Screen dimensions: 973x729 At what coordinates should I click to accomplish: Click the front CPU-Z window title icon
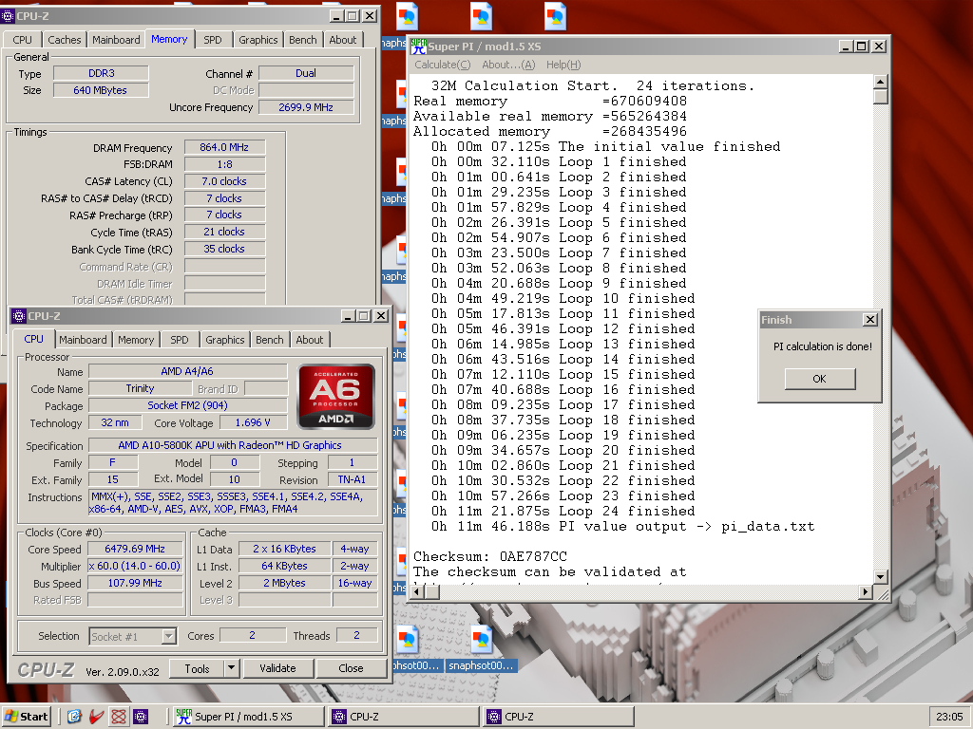(19, 316)
